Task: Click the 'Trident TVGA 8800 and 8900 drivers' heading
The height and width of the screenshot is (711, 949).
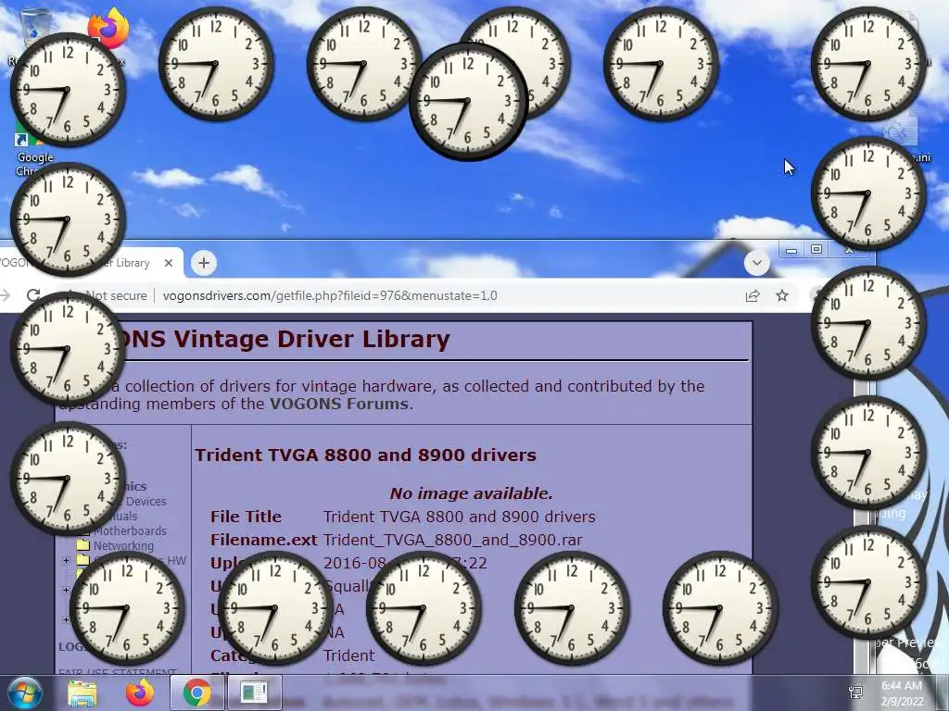Action: point(365,455)
